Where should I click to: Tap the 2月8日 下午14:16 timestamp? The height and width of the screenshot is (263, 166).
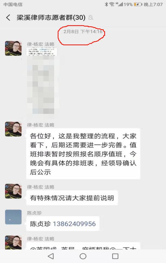(x=83, y=31)
